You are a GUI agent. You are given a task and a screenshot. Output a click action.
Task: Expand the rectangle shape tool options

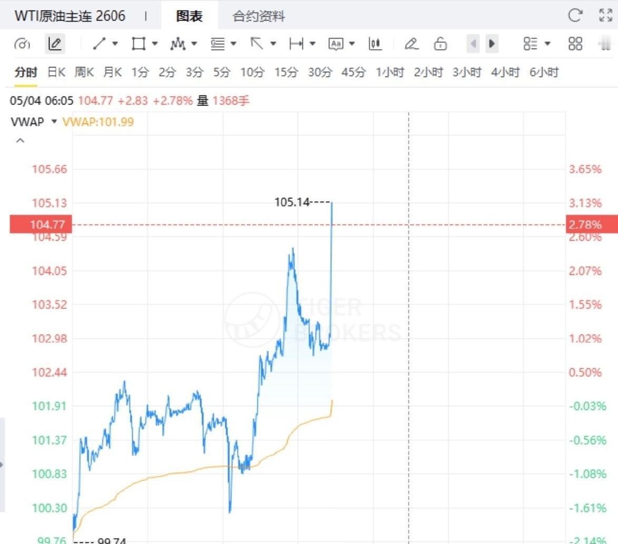[154, 43]
